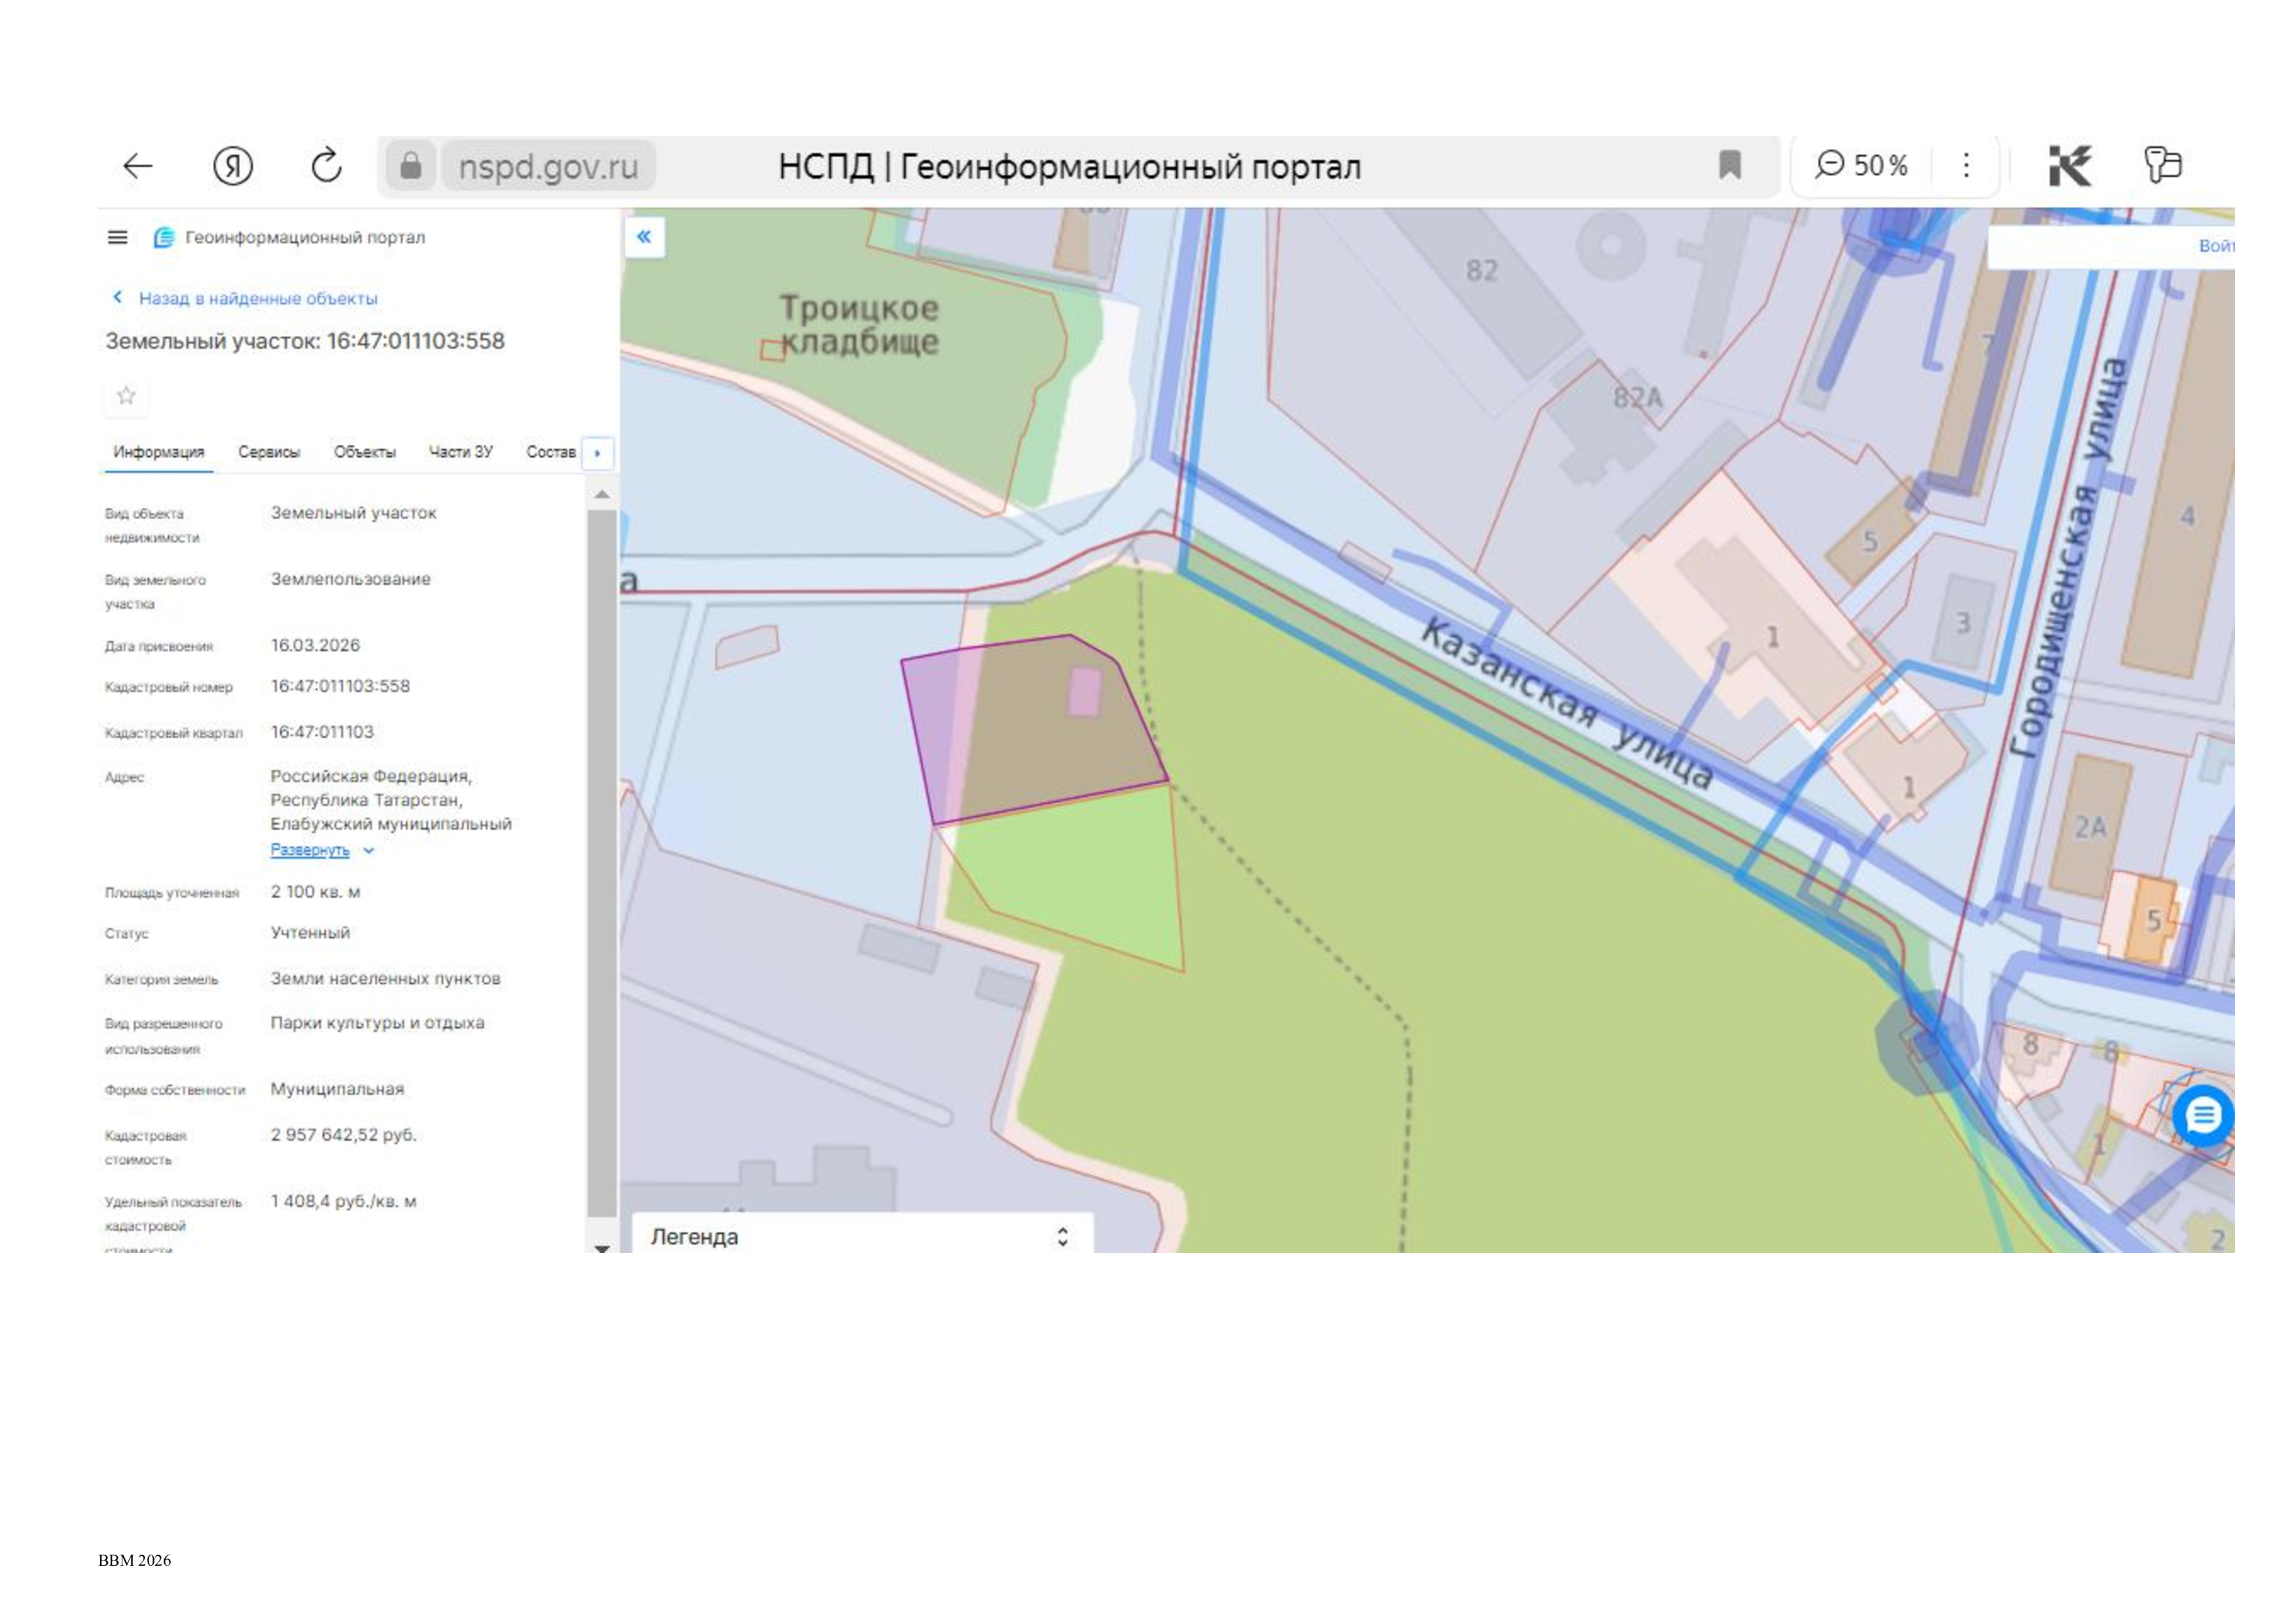Screen dimensions: 2296x1624
Task: Open the Объекты tab
Action: pos(364,452)
